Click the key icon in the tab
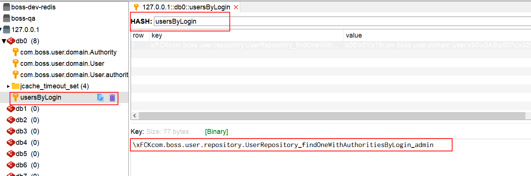 tap(137, 7)
